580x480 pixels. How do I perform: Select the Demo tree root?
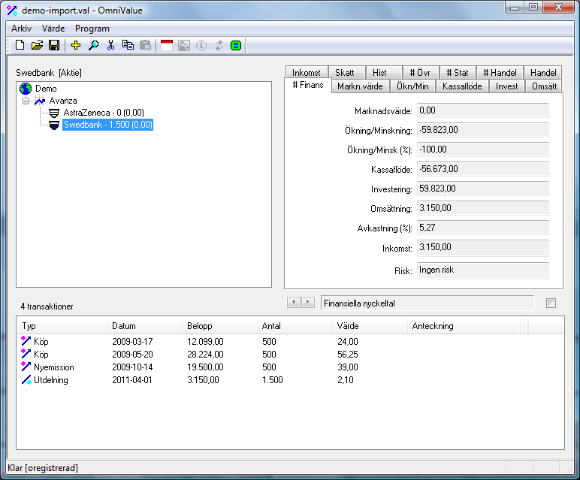pos(46,89)
